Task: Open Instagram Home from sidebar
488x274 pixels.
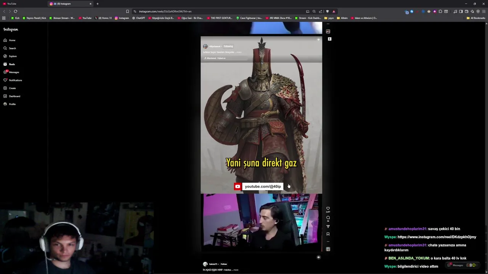Action: pyautogui.click(x=10, y=40)
